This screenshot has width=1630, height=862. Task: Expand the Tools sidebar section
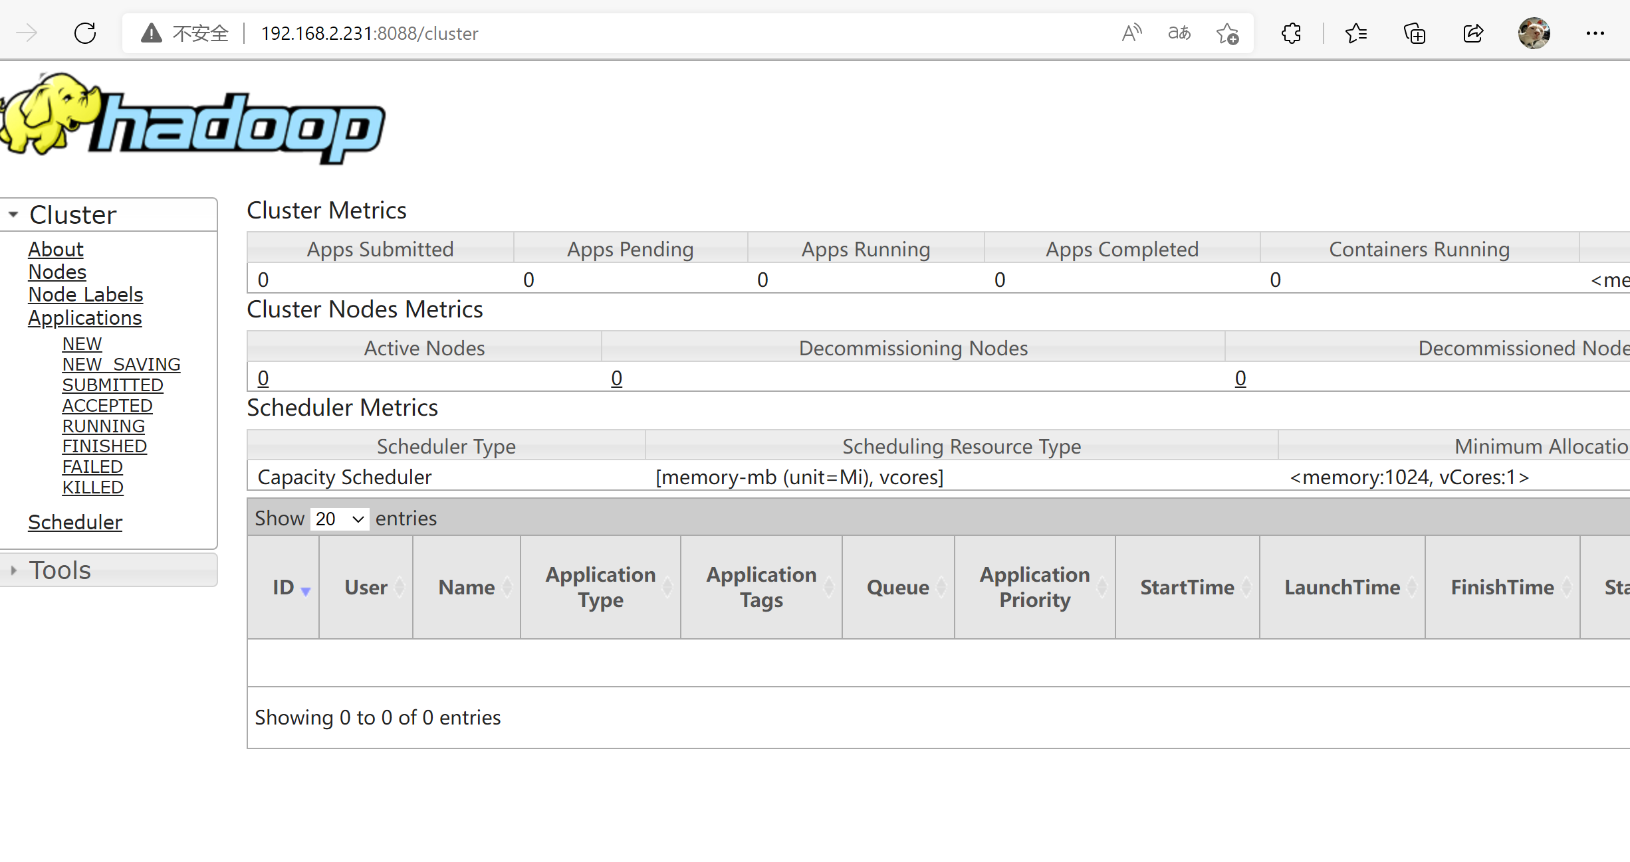pyautogui.click(x=60, y=570)
